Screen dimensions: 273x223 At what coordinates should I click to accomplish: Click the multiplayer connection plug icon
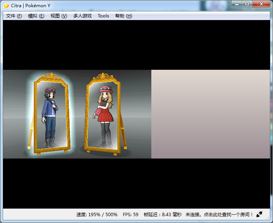[x=259, y=214]
